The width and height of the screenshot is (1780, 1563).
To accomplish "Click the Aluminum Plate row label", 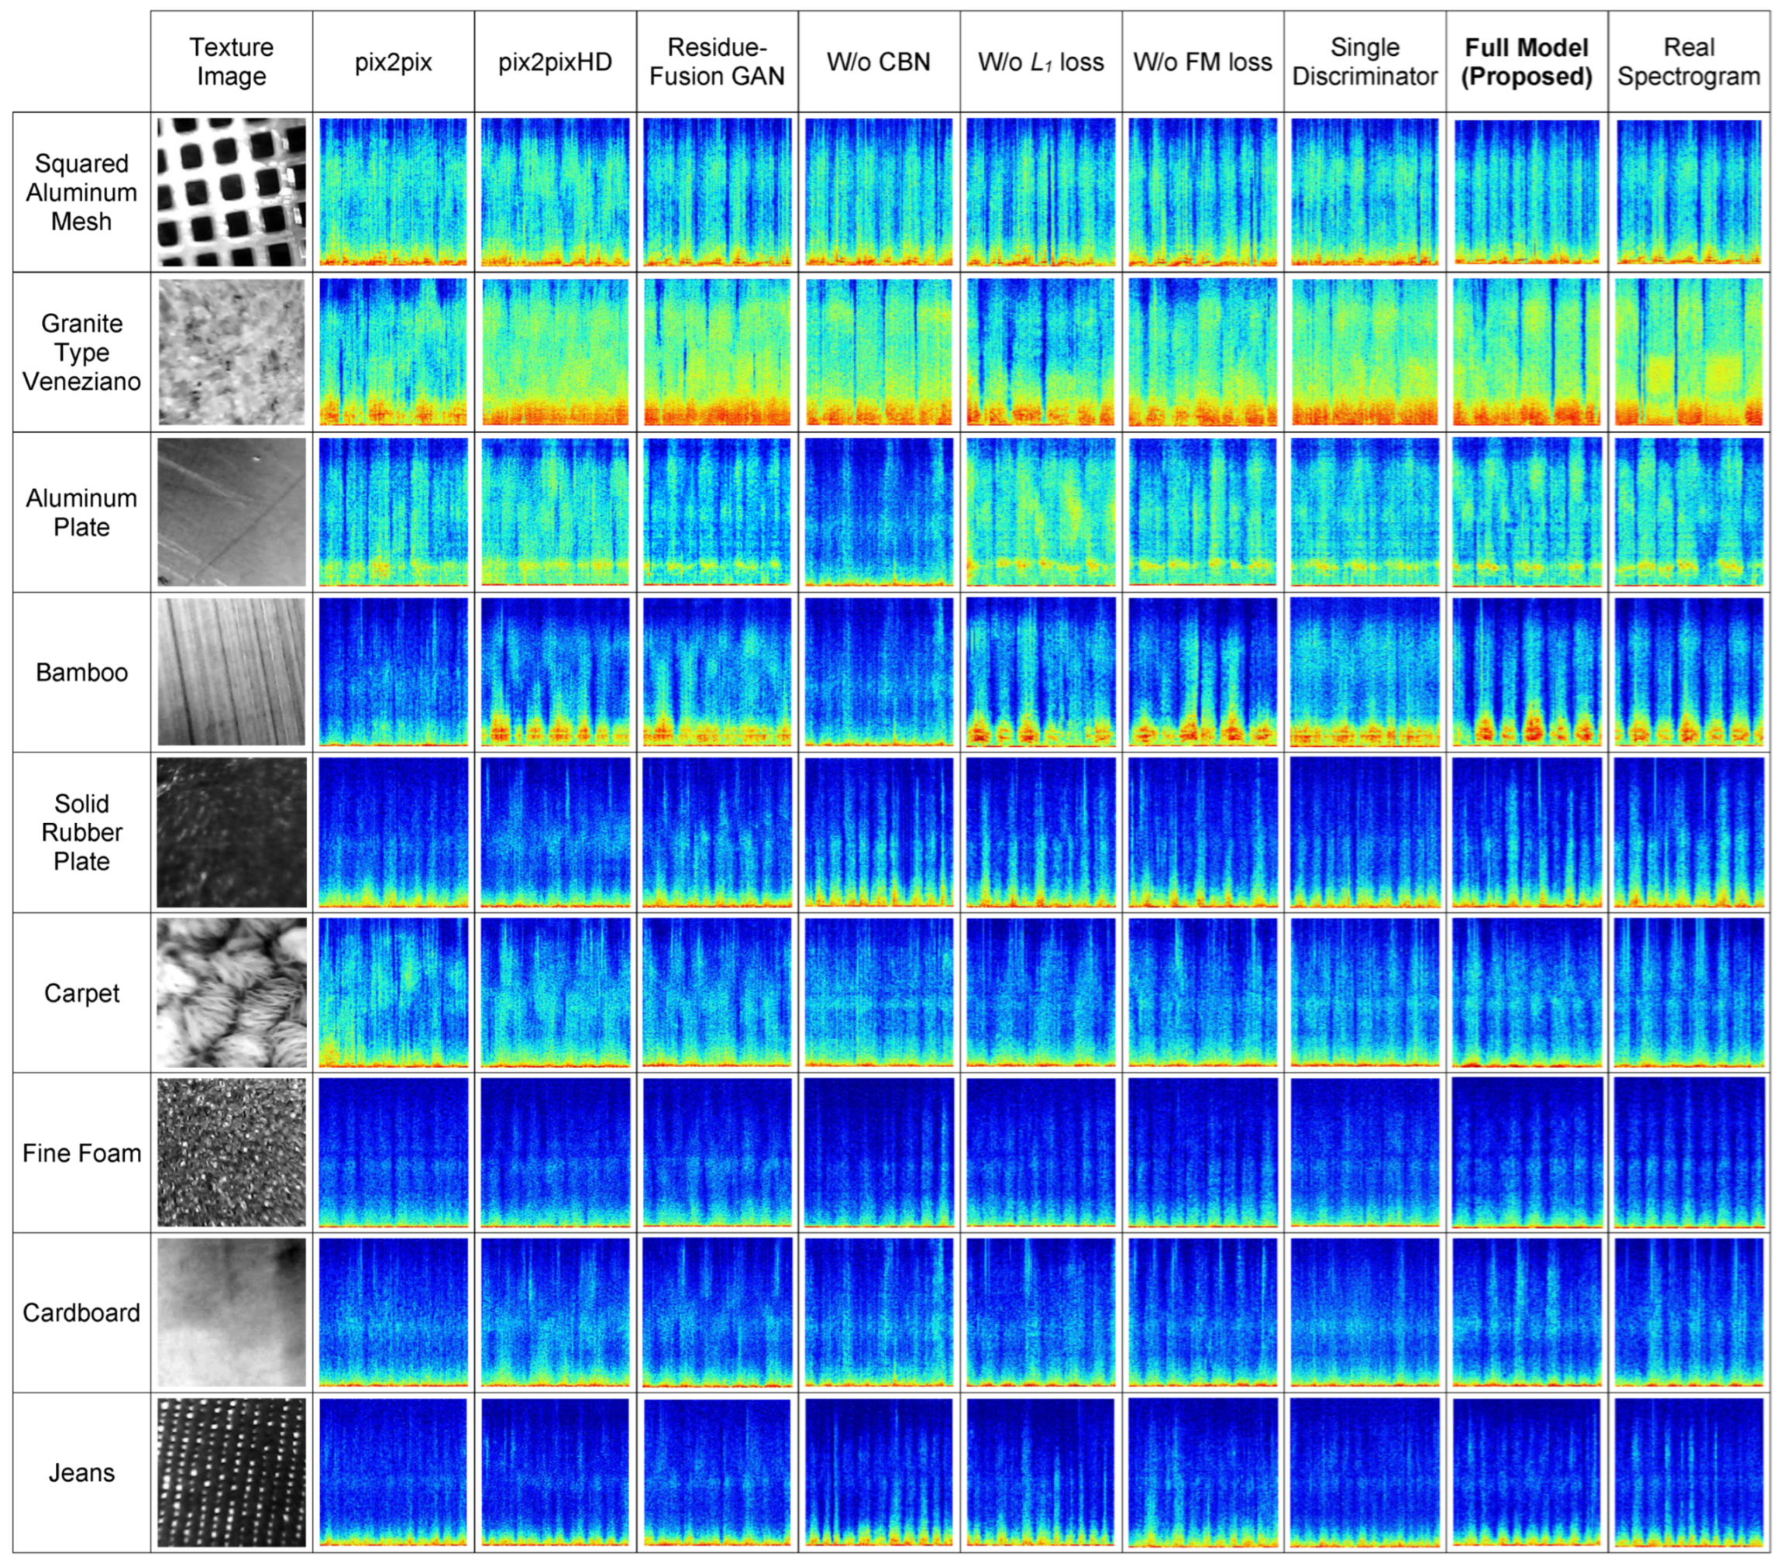I will pos(81,512).
